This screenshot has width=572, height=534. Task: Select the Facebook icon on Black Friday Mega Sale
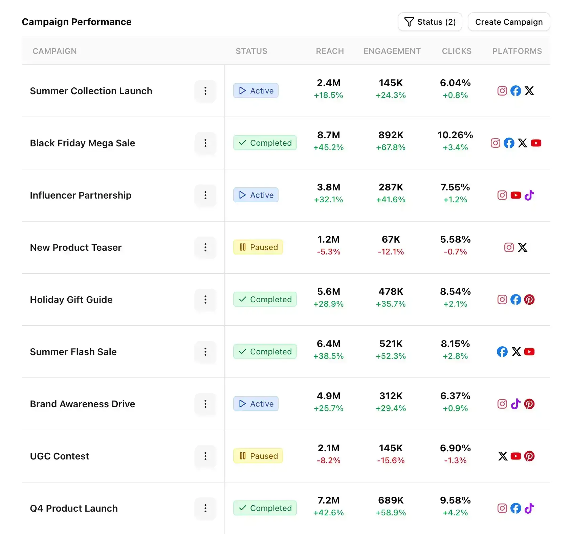(509, 143)
